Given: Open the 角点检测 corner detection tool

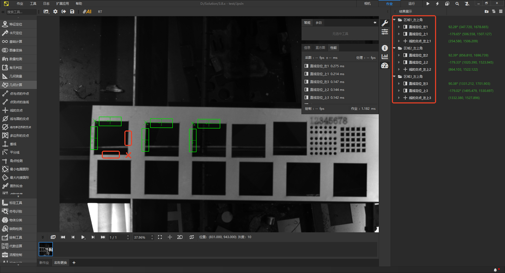Looking at the screenshot, I should click(16, 161).
